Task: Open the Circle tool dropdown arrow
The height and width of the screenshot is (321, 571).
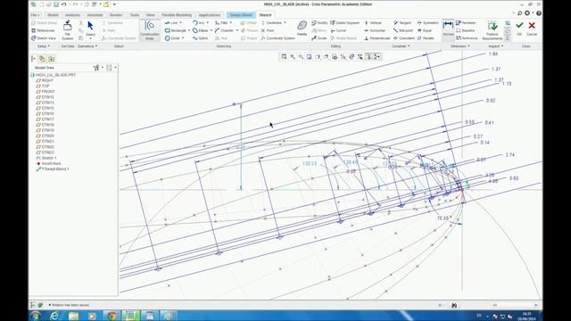Action: coord(183,38)
